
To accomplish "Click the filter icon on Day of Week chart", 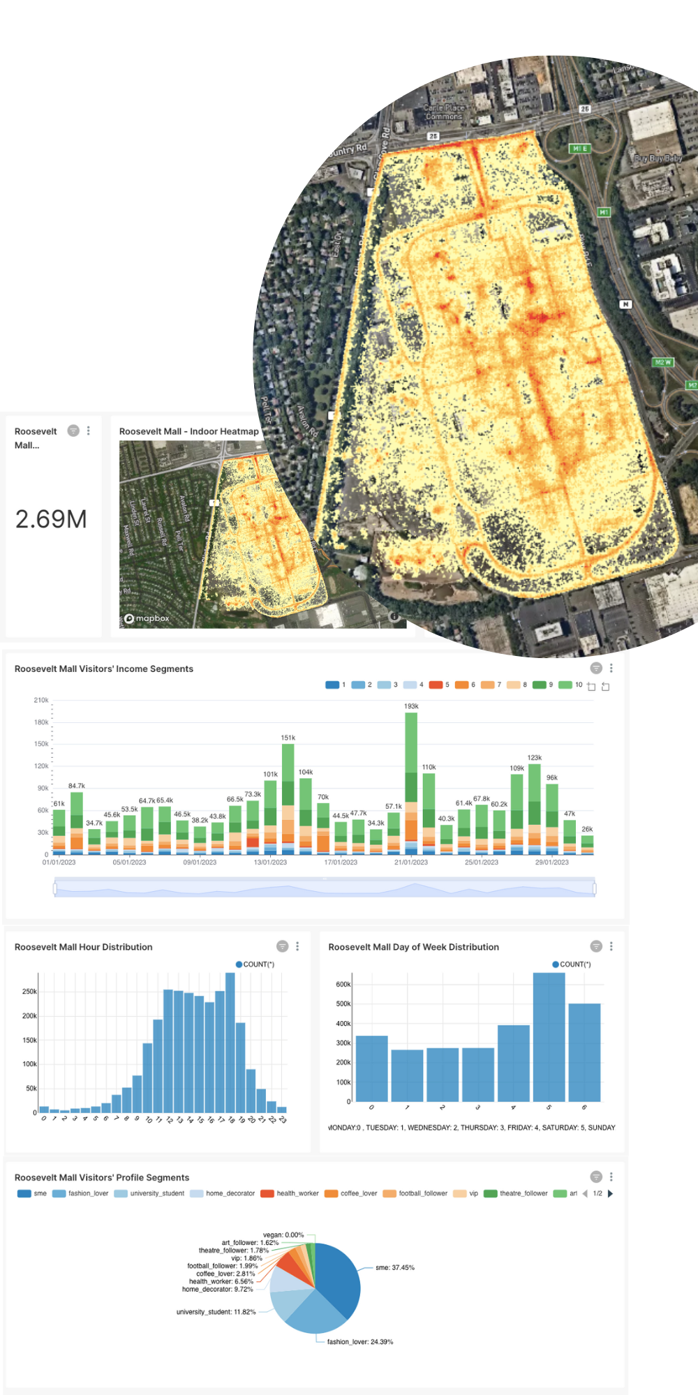I will pos(596,946).
